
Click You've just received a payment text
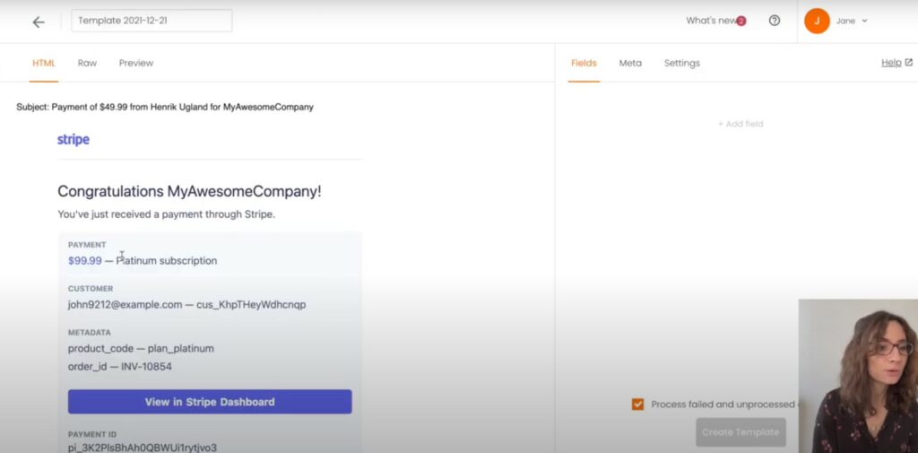point(166,214)
